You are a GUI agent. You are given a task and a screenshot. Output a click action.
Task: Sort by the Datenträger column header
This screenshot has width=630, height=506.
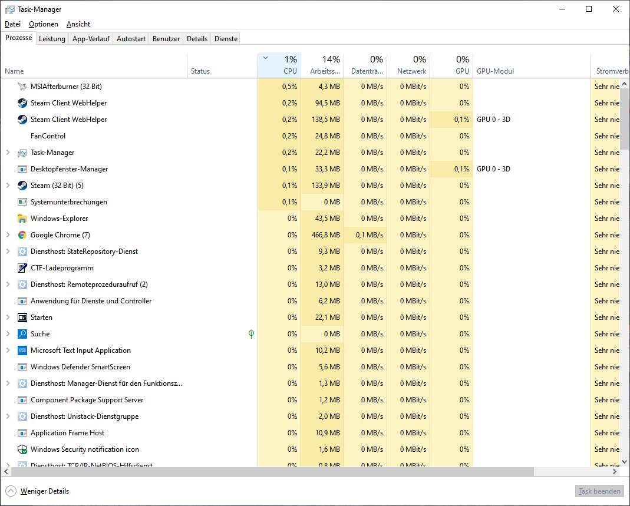click(365, 65)
